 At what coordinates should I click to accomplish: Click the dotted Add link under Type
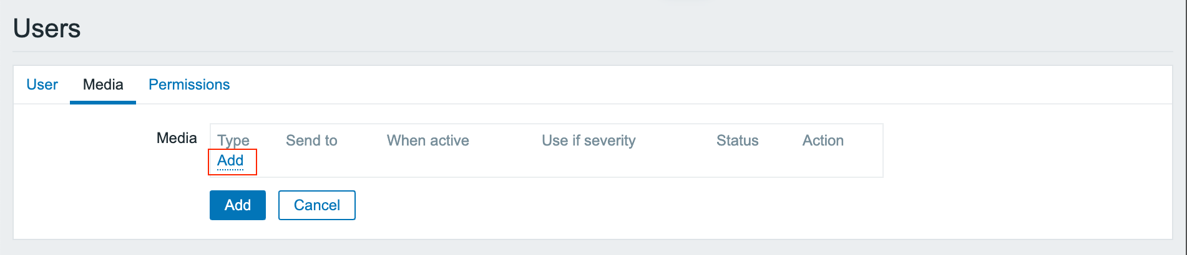[230, 161]
